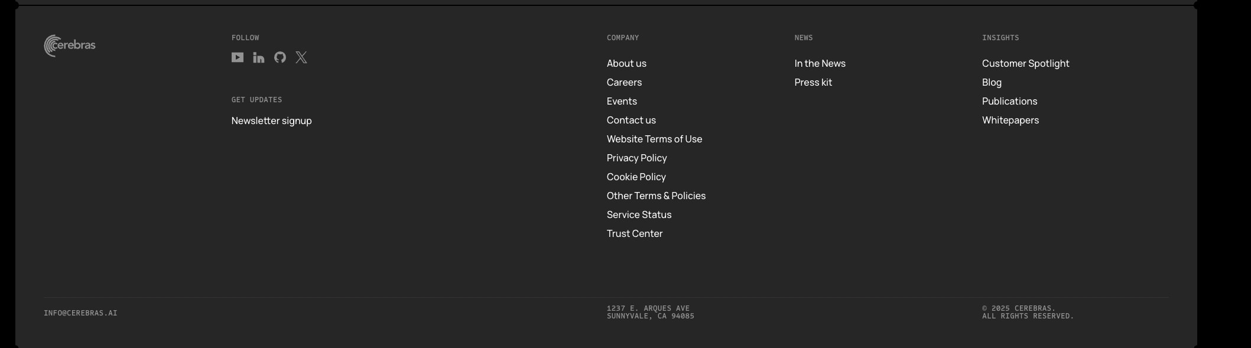
Task: View the Cookie Policy link
Action: click(x=636, y=177)
